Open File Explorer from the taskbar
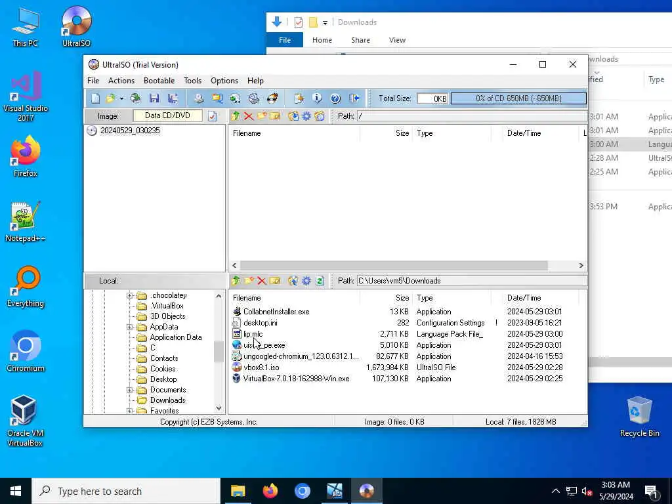 coord(238,491)
